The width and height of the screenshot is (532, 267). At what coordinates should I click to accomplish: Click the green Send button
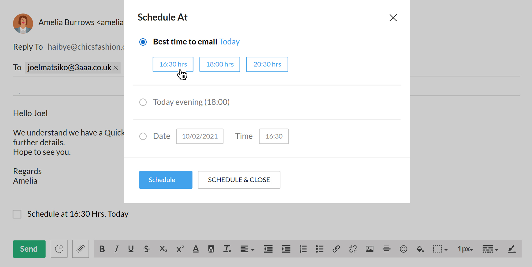click(29, 249)
